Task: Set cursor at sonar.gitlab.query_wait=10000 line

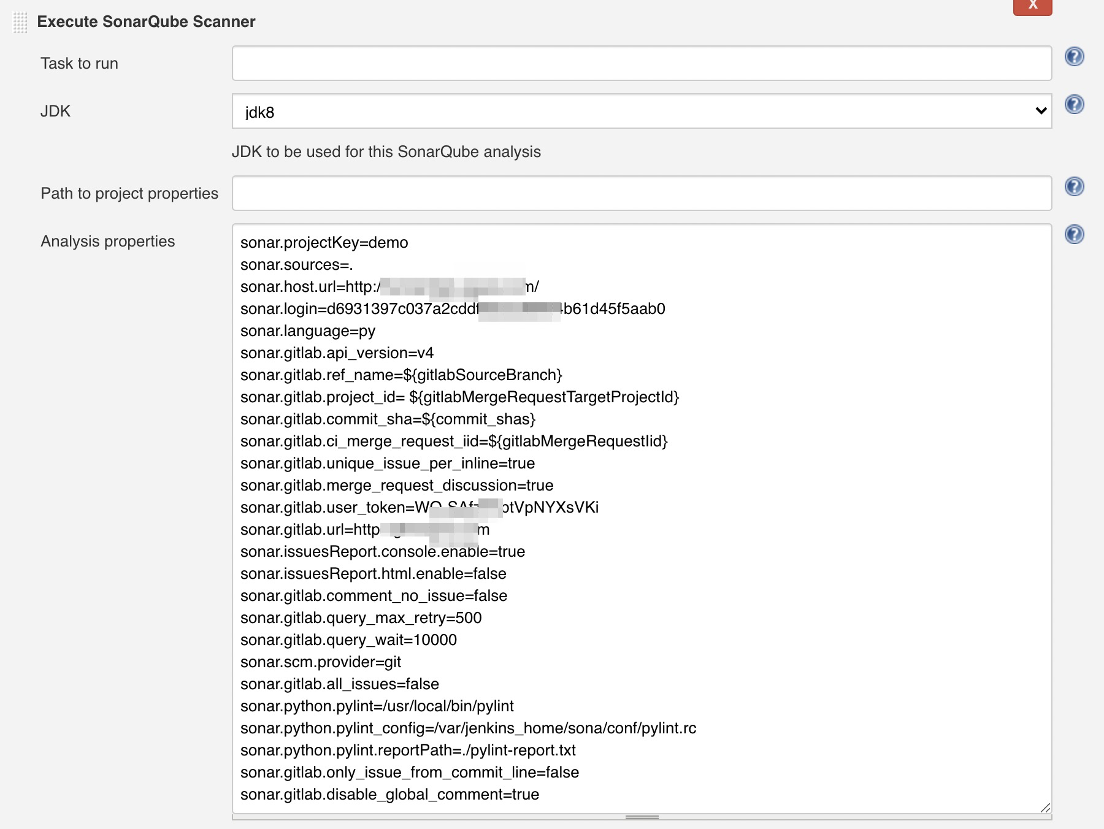Action: click(348, 640)
